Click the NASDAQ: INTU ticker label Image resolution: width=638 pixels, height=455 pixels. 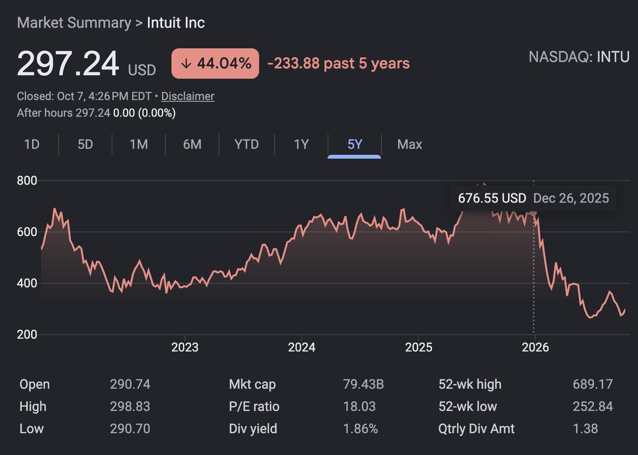click(x=579, y=57)
